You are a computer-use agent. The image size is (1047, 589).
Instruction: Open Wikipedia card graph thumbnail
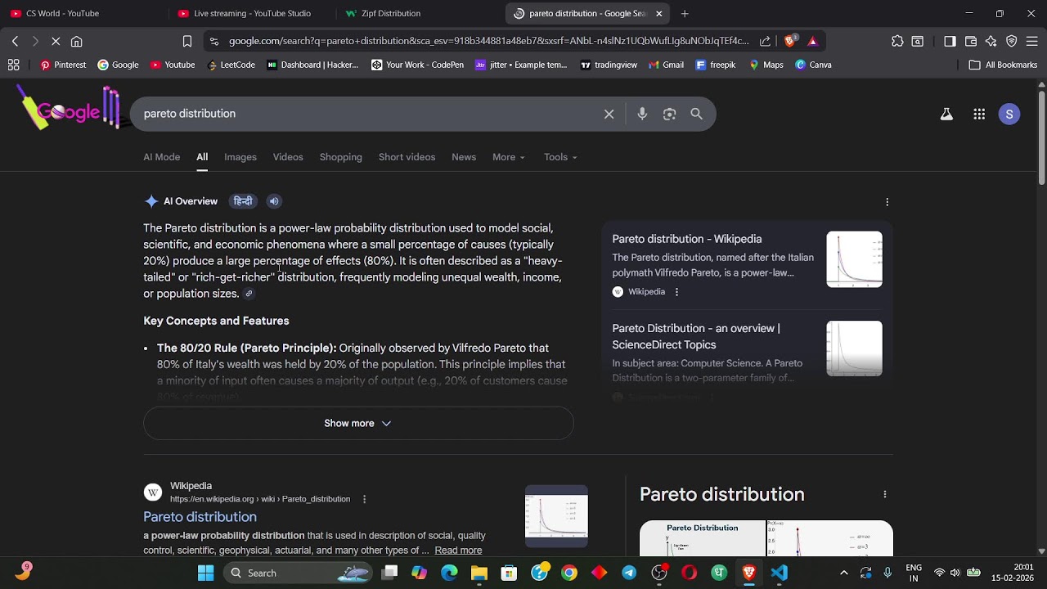coord(854,259)
